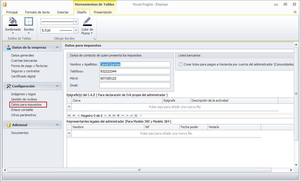Open the border line style dropdown
This screenshot has height=182, width=301.
76,22
